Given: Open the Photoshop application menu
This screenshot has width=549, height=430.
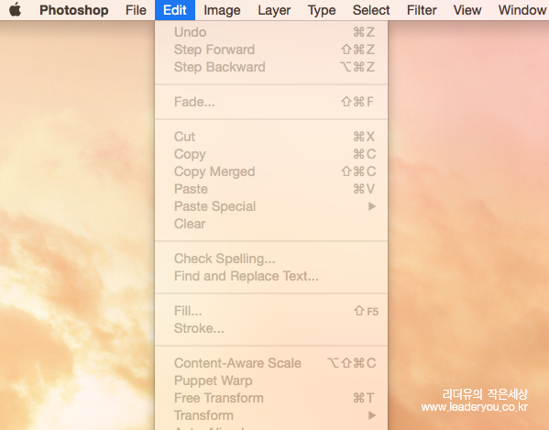Looking at the screenshot, I should [74, 10].
